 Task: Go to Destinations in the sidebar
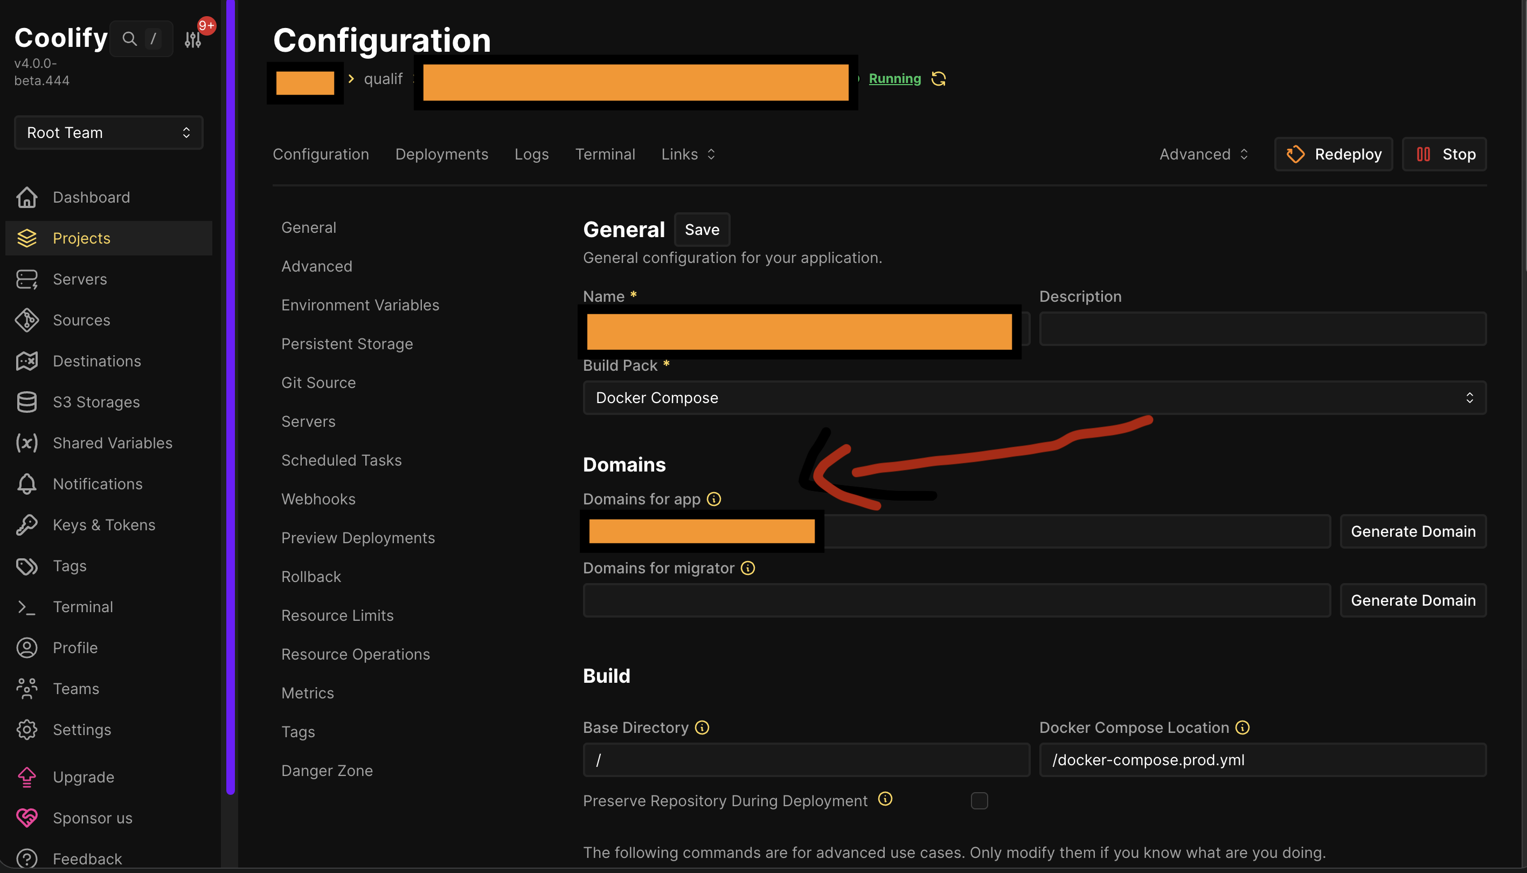(96, 361)
